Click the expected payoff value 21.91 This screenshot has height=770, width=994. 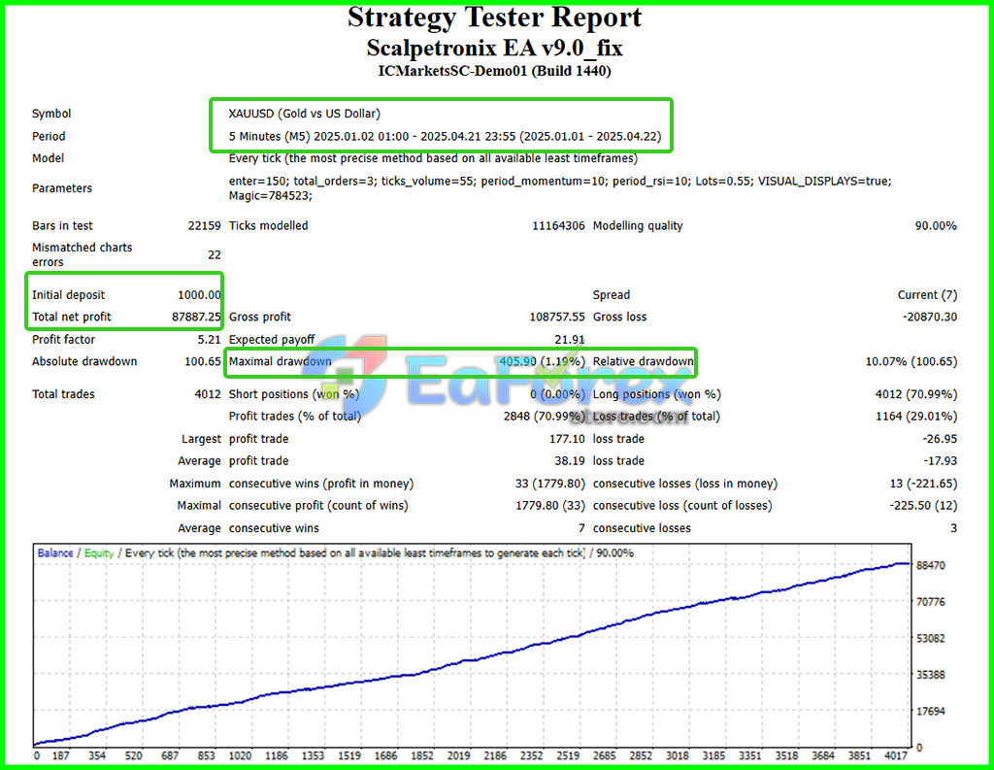[569, 340]
